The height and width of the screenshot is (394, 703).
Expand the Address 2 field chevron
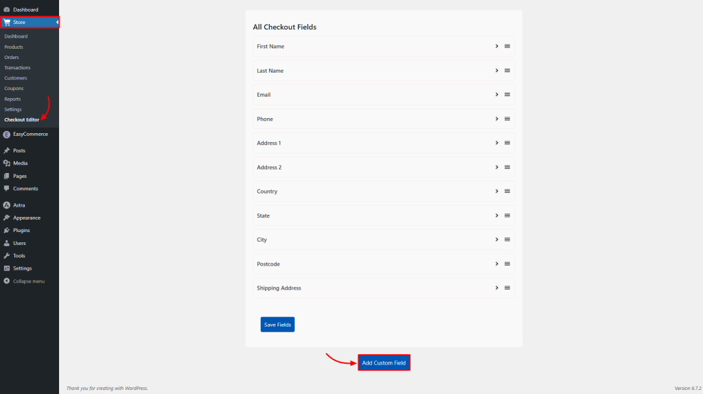pyautogui.click(x=497, y=167)
